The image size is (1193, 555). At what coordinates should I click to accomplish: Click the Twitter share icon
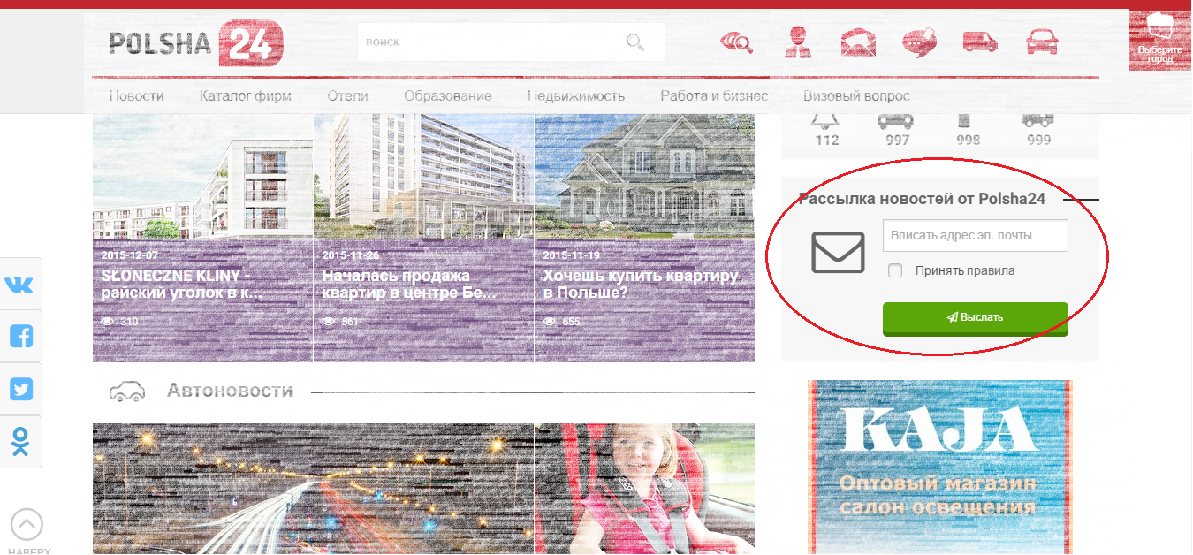[19, 390]
